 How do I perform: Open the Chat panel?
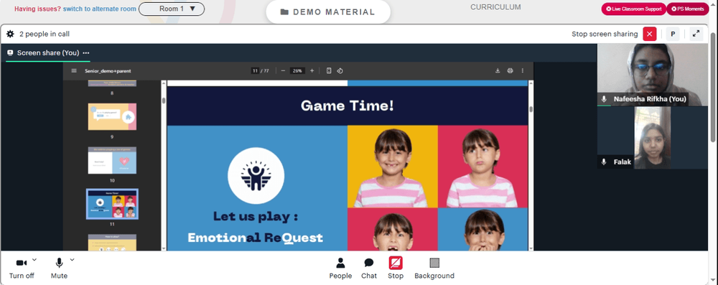click(x=368, y=268)
